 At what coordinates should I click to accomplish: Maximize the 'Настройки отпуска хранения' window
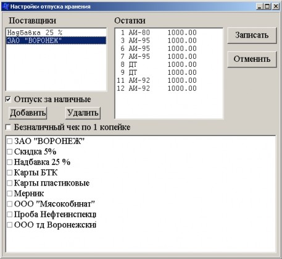(267, 7)
